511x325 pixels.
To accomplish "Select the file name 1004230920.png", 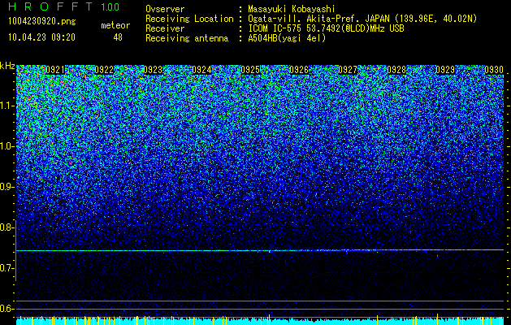I will (42, 21).
